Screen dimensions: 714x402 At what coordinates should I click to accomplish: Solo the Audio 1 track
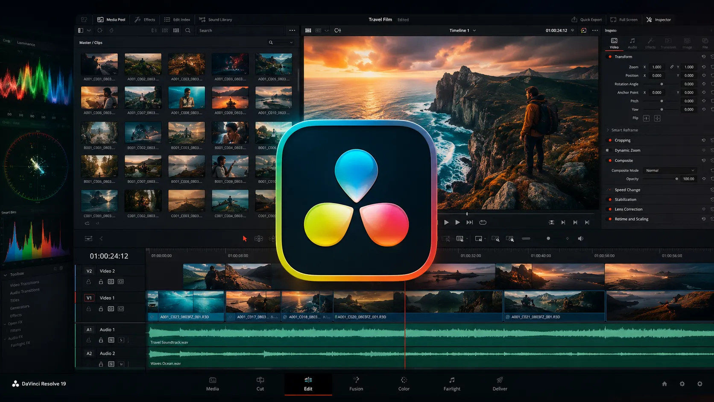[121, 340]
